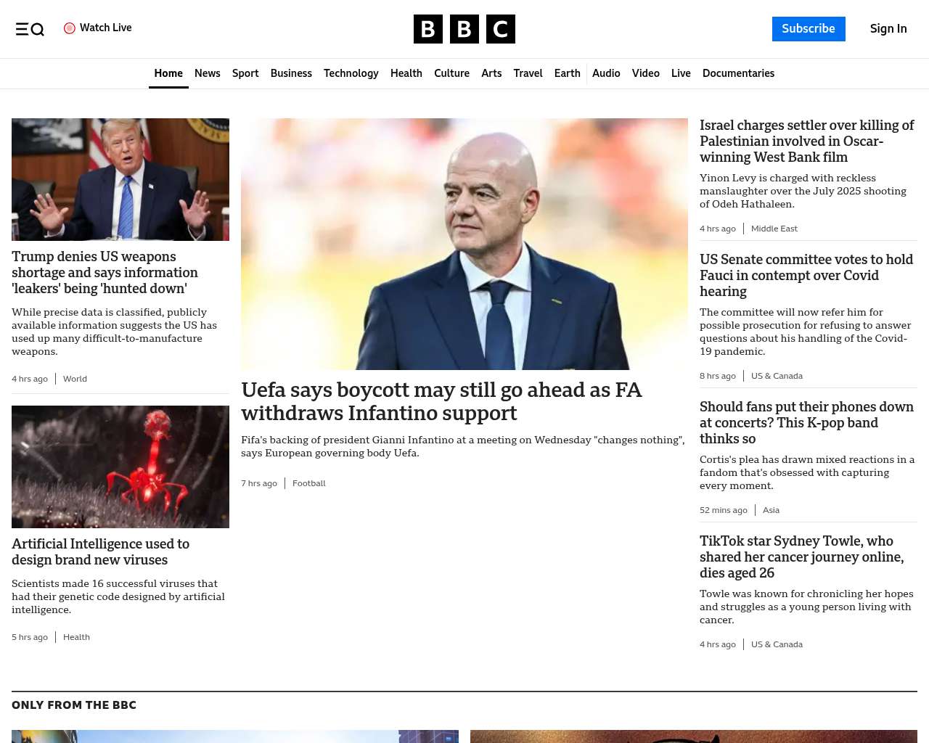Open the K-pop band phones article
The height and width of the screenshot is (743, 929).
(x=806, y=422)
